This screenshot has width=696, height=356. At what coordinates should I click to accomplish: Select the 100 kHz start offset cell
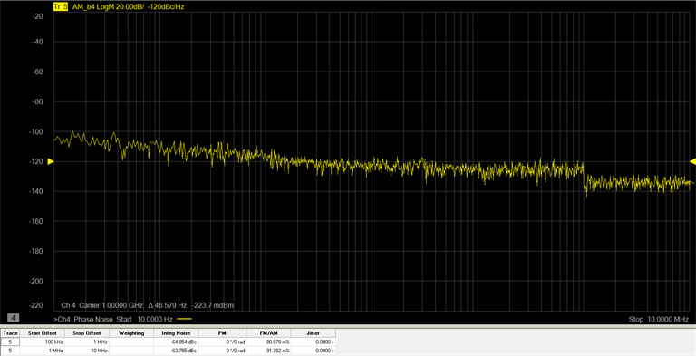(x=43, y=342)
